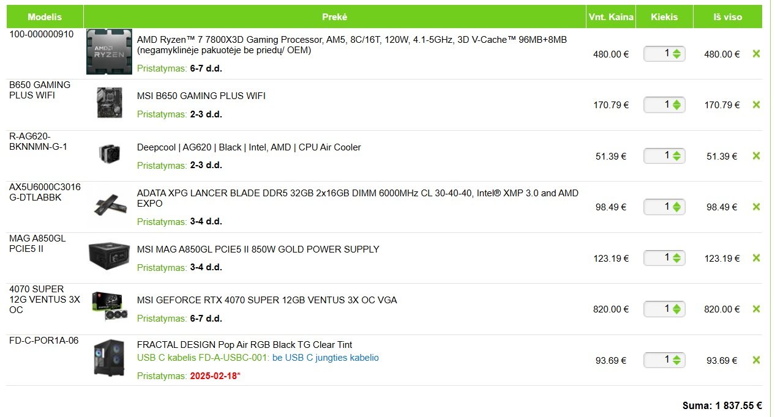Open the Fractal Design case thumbnail
The image size is (775, 417).
click(x=109, y=358)
